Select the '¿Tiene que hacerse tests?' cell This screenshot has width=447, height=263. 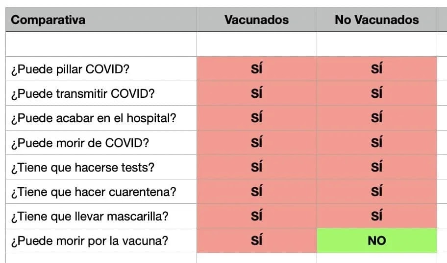101,167
